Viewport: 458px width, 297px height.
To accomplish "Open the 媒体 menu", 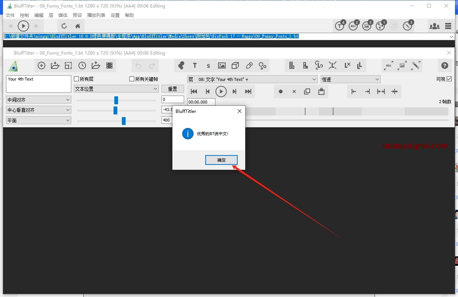I will coord(63,15).
